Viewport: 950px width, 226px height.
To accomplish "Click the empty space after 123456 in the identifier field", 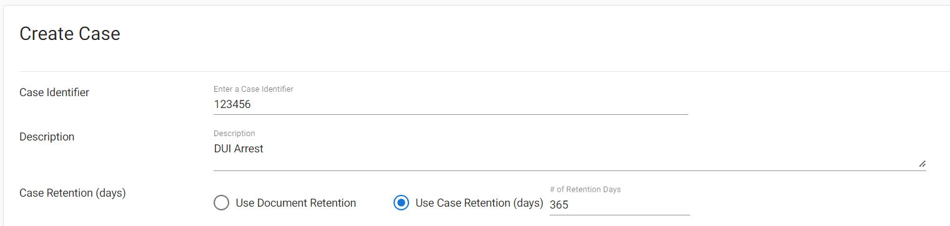I will (468, 104).
